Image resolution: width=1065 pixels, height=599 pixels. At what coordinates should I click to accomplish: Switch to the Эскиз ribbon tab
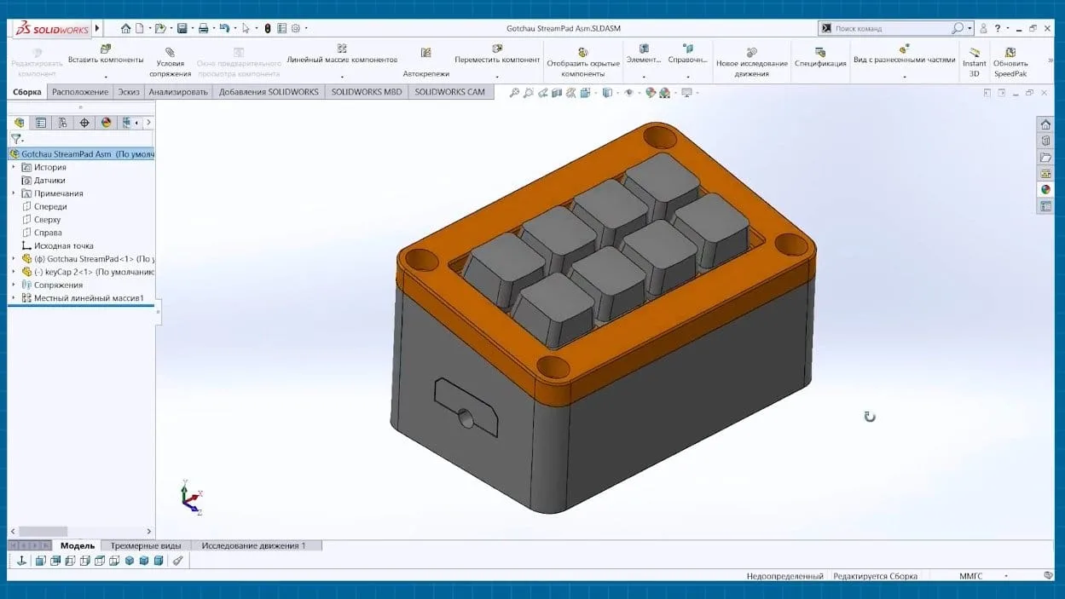click(129, 92)
